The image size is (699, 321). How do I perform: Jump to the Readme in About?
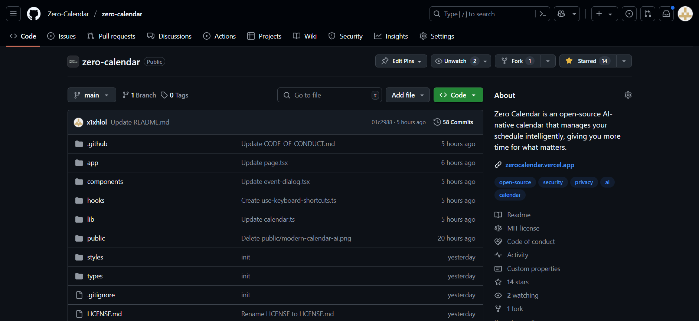click(x=512, y=215)
